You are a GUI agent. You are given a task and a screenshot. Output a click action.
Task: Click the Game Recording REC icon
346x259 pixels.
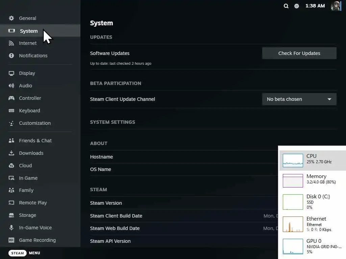pyautogui.click(x=11, y=240)
